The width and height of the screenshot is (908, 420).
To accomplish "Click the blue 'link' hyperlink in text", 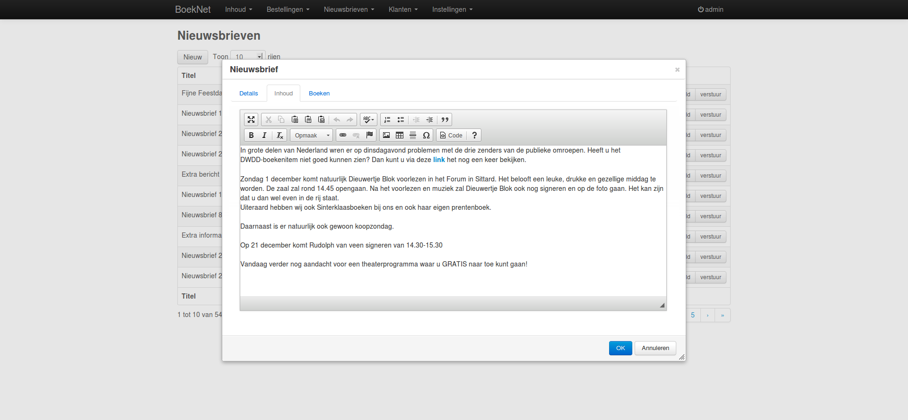I will point(439,160).
